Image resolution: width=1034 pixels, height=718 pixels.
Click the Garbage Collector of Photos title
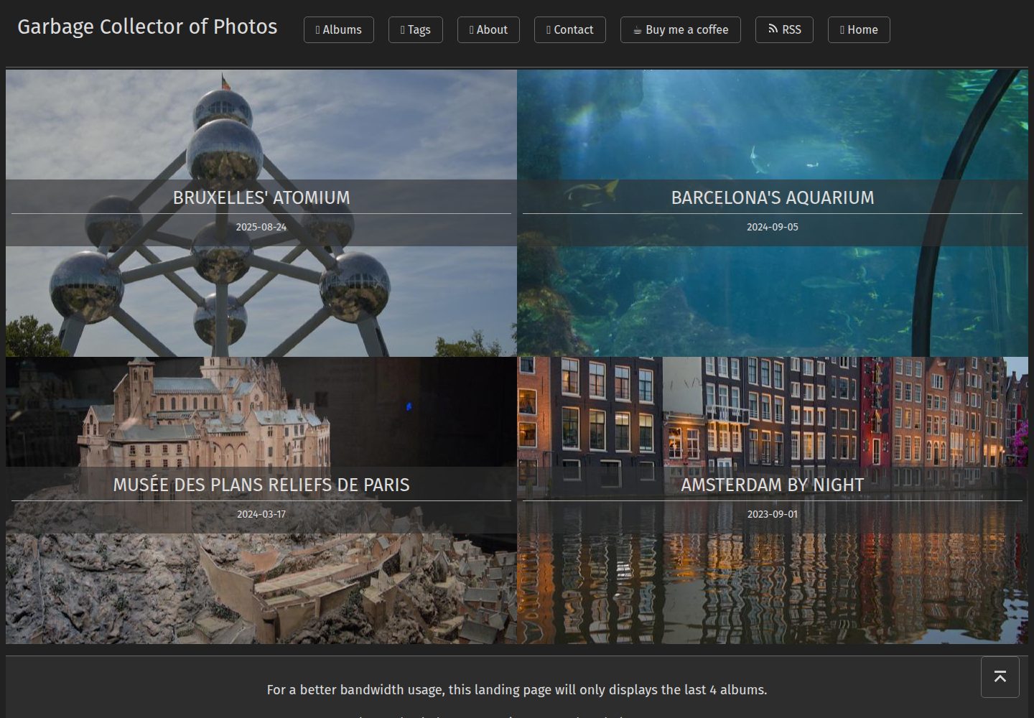click(147, 27)
